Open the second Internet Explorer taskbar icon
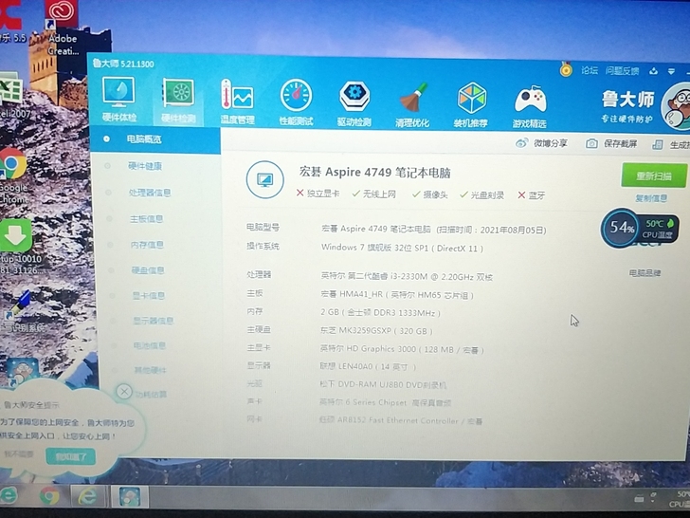Screen dimensions: 690x518 point(87,496)
